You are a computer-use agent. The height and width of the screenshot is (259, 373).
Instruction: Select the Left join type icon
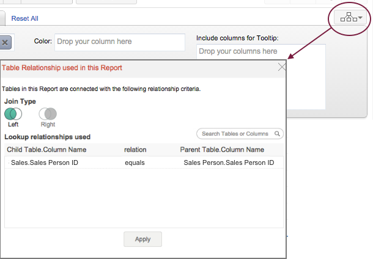coord(13,114)
